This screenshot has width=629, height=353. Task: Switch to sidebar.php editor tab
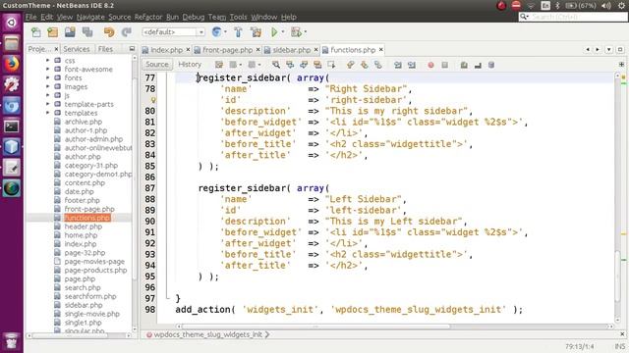pos(291,50)
